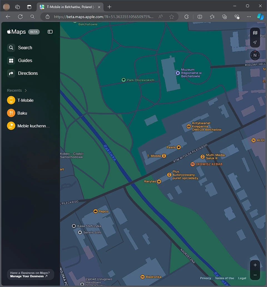Select the Pepco store marker

(x=95, y=211)
